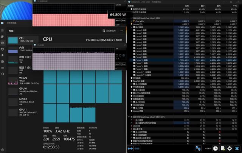This screenshot has width=242, height=153.
Task: Open Task Manager Details page icon
Action: click(x=3, y=68)
